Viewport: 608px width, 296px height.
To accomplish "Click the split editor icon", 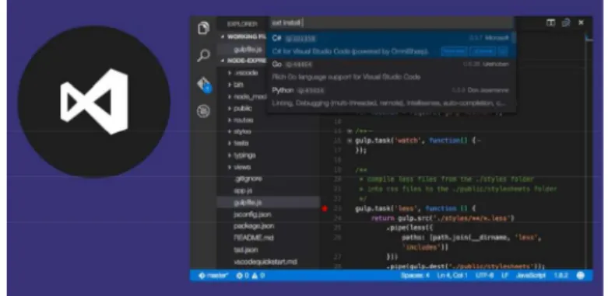I will coord(550,23).
